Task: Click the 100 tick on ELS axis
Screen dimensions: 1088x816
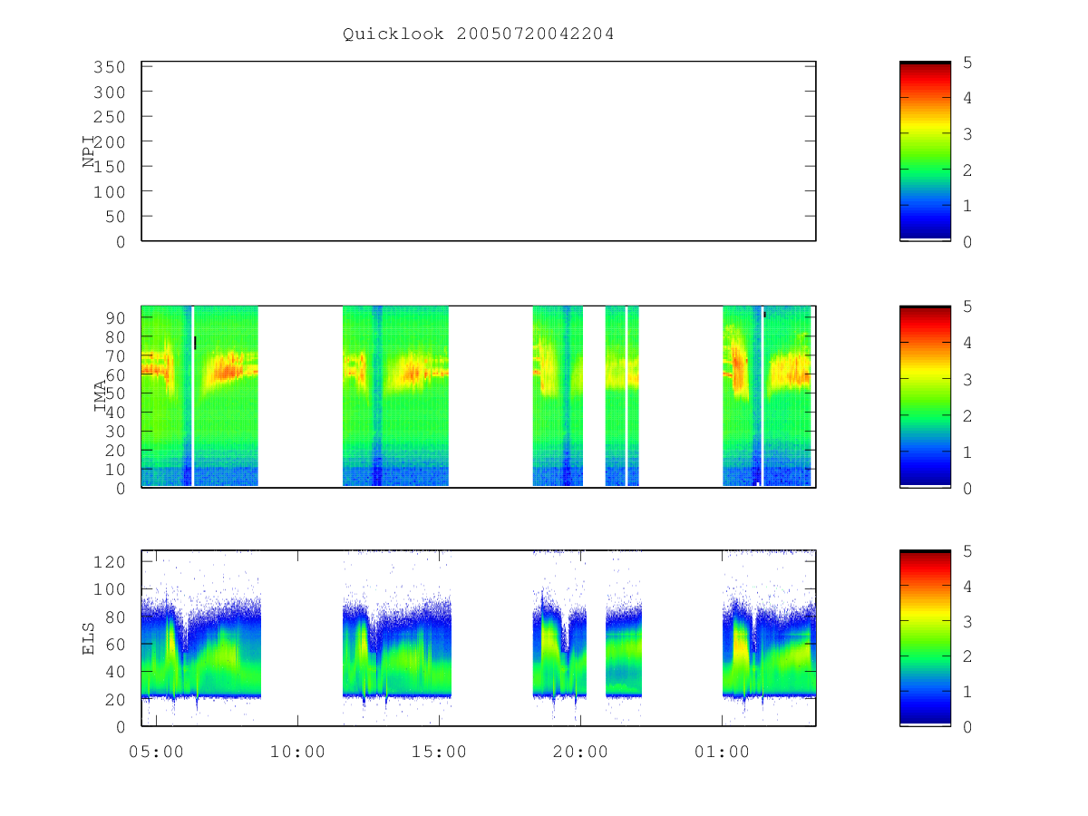Action: [109, 589]
